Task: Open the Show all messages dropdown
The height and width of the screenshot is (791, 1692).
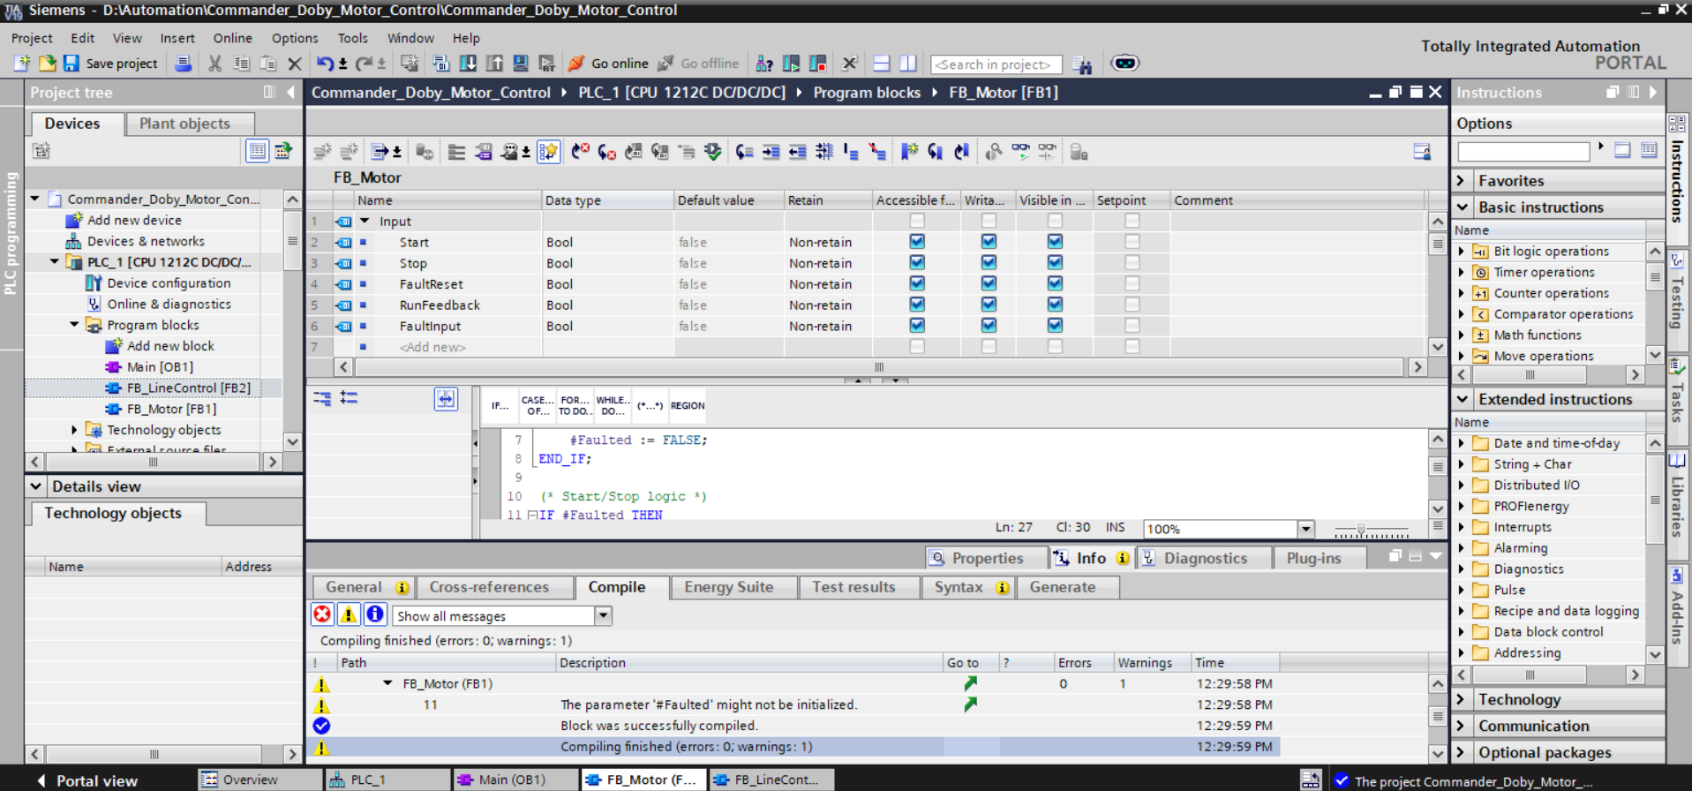Action: click(x=603, y=615)
